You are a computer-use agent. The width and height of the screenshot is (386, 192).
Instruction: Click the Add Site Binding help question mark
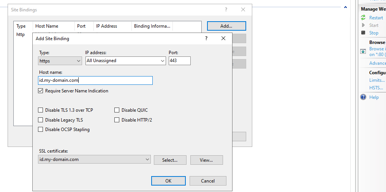coord(206,38)
